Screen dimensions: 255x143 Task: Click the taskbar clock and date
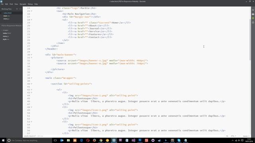(249, 140)
